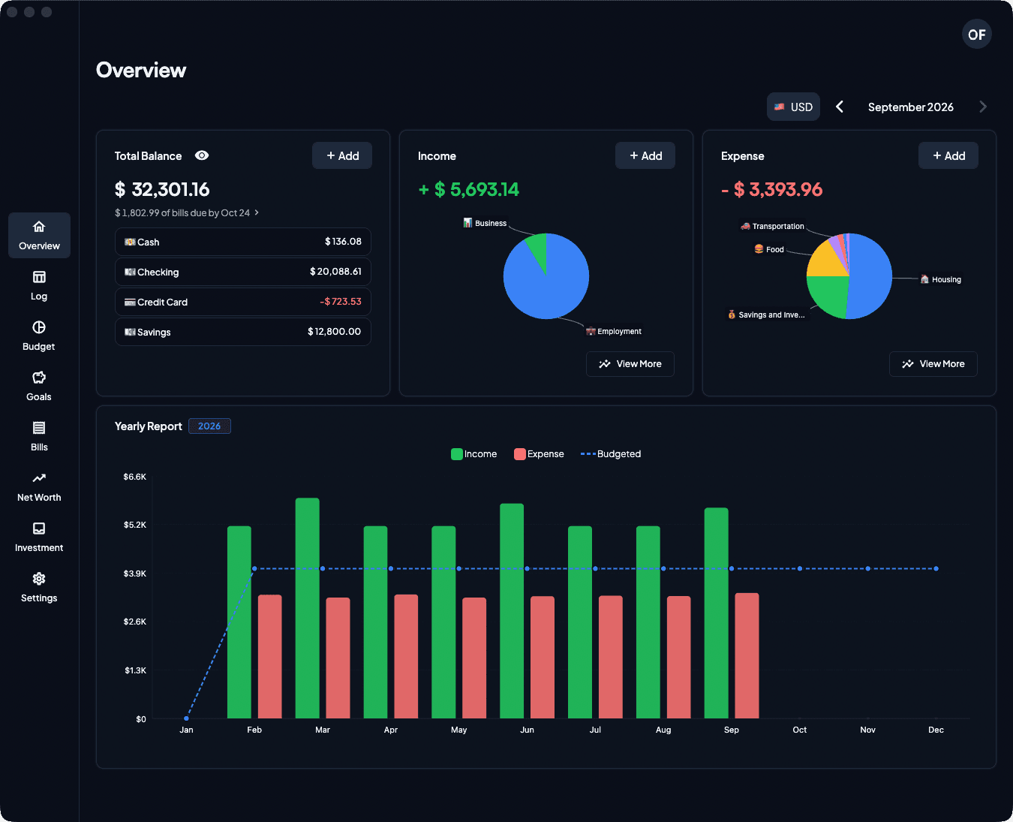Toggle Income series in chart legend
The width and height of the screenshot is (1013, 822).
pos(473,454)
